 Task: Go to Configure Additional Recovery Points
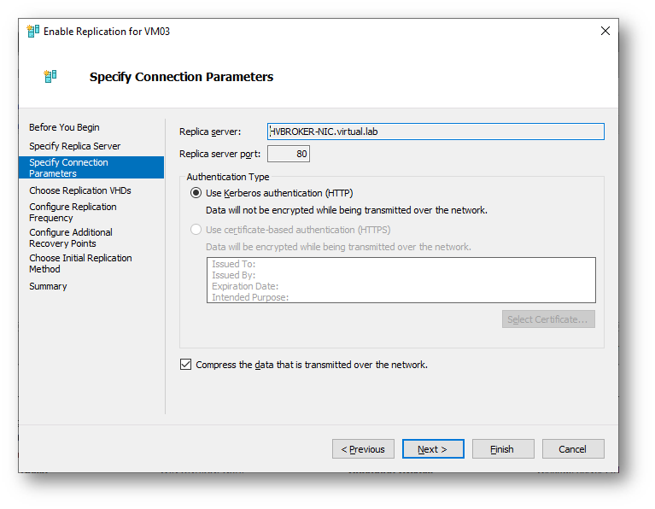pos(71,237)
